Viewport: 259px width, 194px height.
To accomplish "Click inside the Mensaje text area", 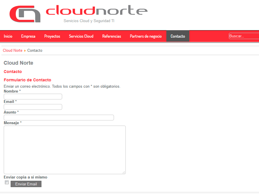I will tap(65, 150).
